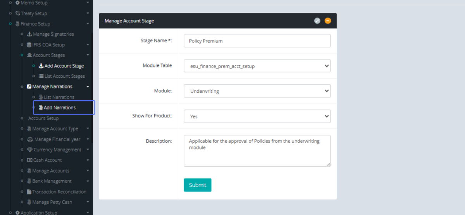Click the money icon beside Cash Account
The height and width of the screenshot is (215, 465).
[29, 160]
